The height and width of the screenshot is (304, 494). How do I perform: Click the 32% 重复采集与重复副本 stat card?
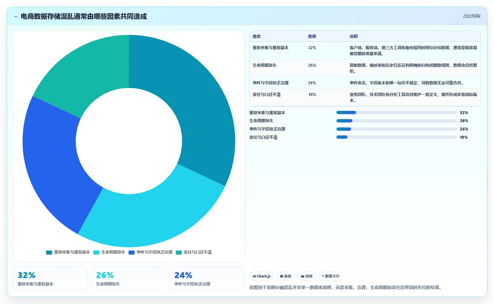[50, 278]
